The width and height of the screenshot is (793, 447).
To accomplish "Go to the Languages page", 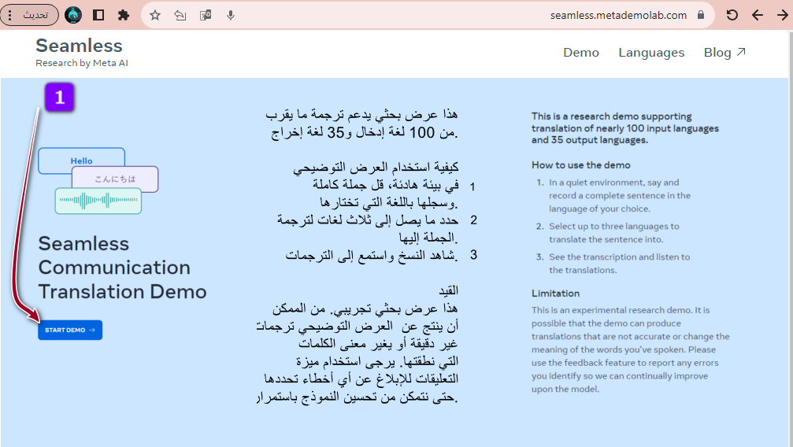I will click(x=651, y=53).
